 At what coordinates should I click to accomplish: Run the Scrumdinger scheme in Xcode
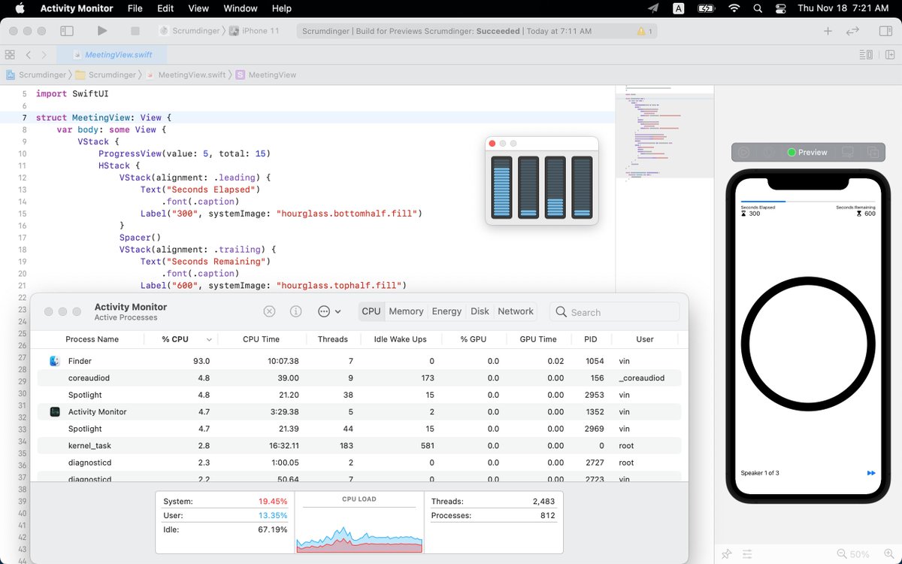102,31
